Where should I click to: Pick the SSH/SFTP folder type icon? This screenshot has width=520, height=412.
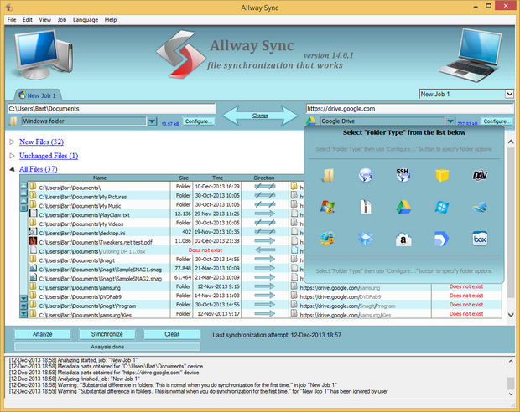point(403,175)
